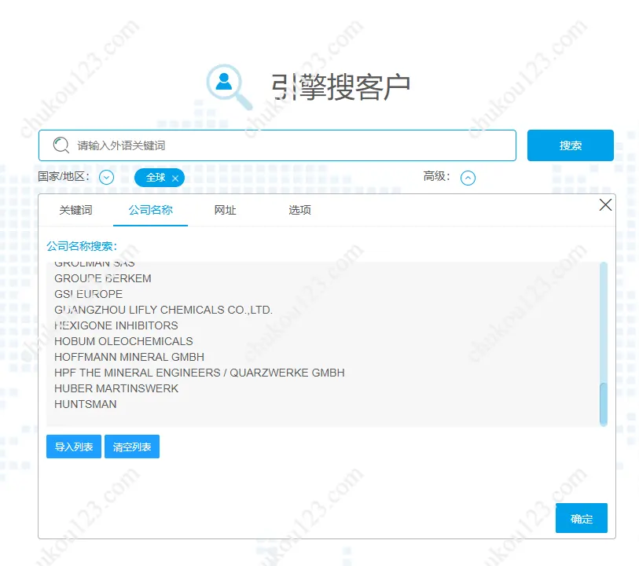Click the magnifier icon in search box
This screenshot has width=639, height=566.
coord(61,145)
